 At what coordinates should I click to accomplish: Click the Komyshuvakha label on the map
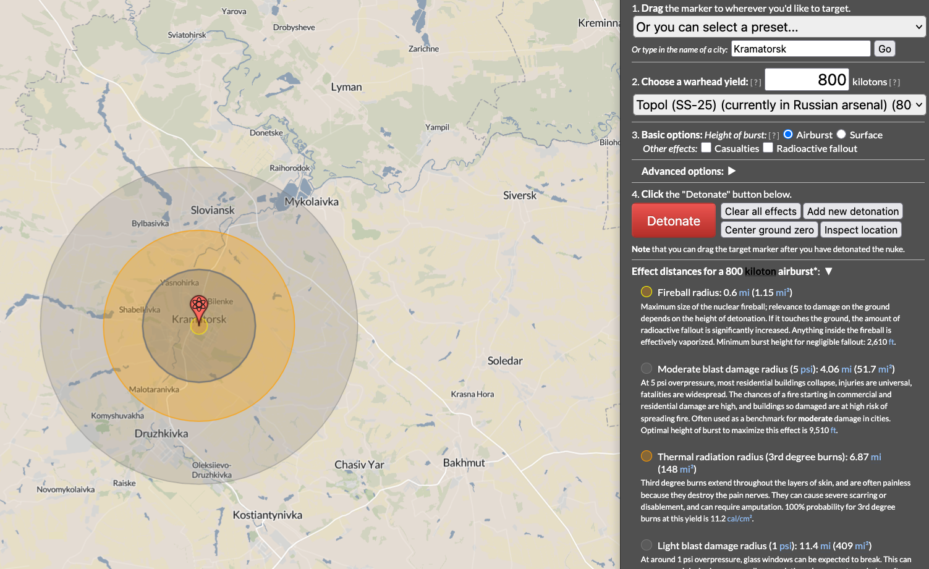tap(117, 416)
